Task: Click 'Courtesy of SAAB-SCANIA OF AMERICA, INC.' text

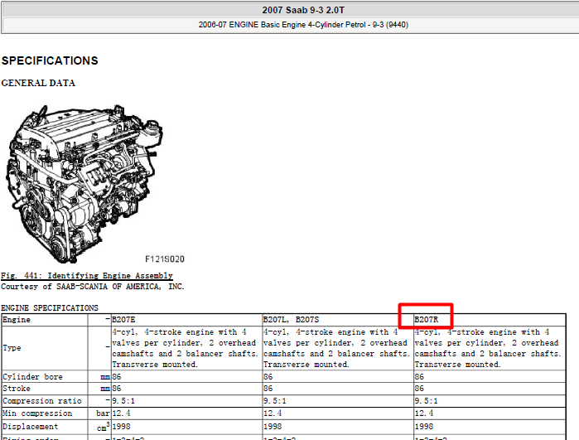Action: [x=93, y=287]
